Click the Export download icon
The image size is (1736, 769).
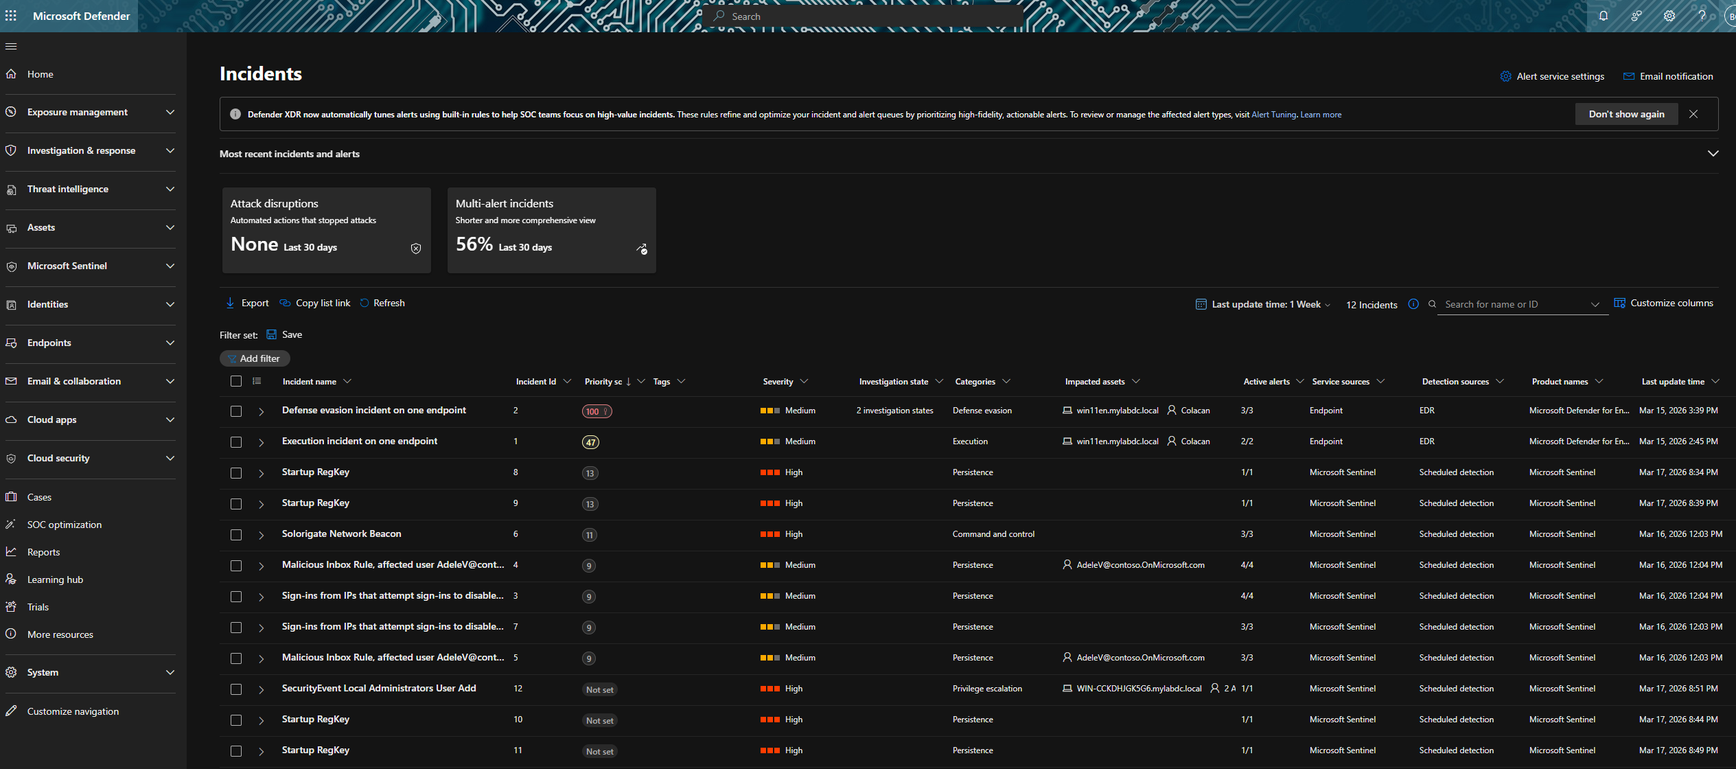(230, 303)
